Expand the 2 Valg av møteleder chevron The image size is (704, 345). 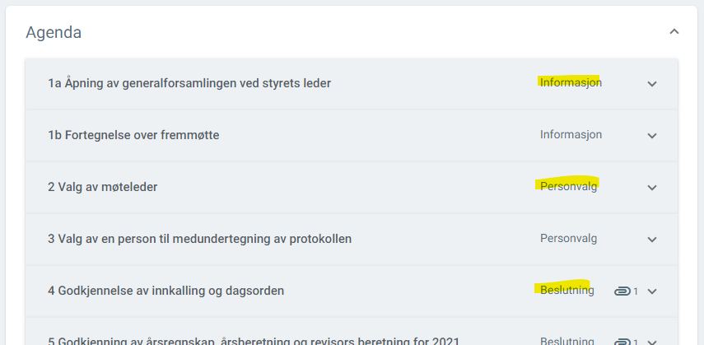652,188
